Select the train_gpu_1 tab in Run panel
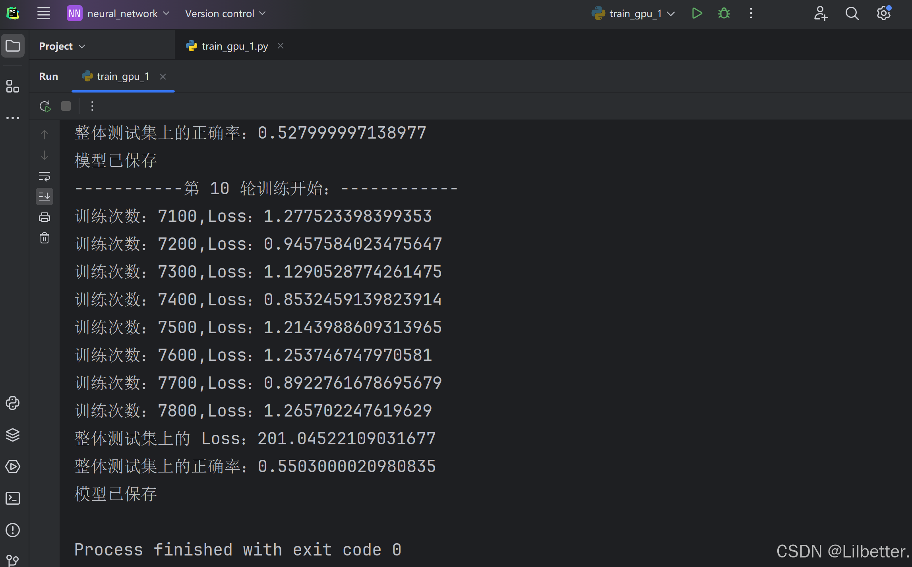This screenshot has height=567, width=912. pos(122,76)
